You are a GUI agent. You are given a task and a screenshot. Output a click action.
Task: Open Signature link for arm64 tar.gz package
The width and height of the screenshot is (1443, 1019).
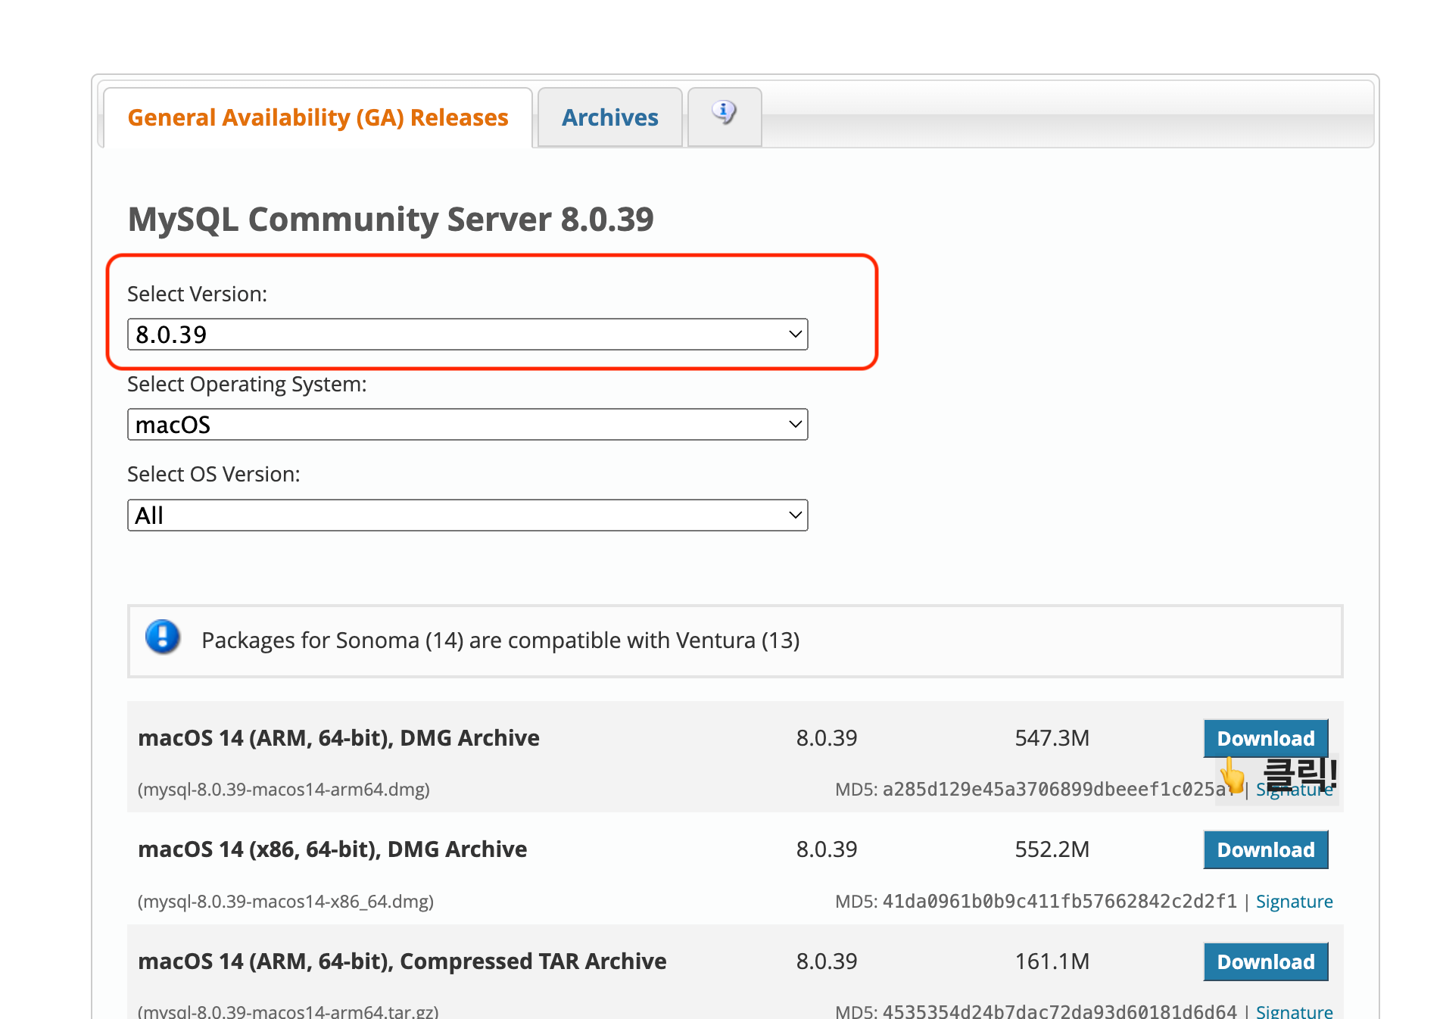pyautogui.click(x=1294, y=1011)
